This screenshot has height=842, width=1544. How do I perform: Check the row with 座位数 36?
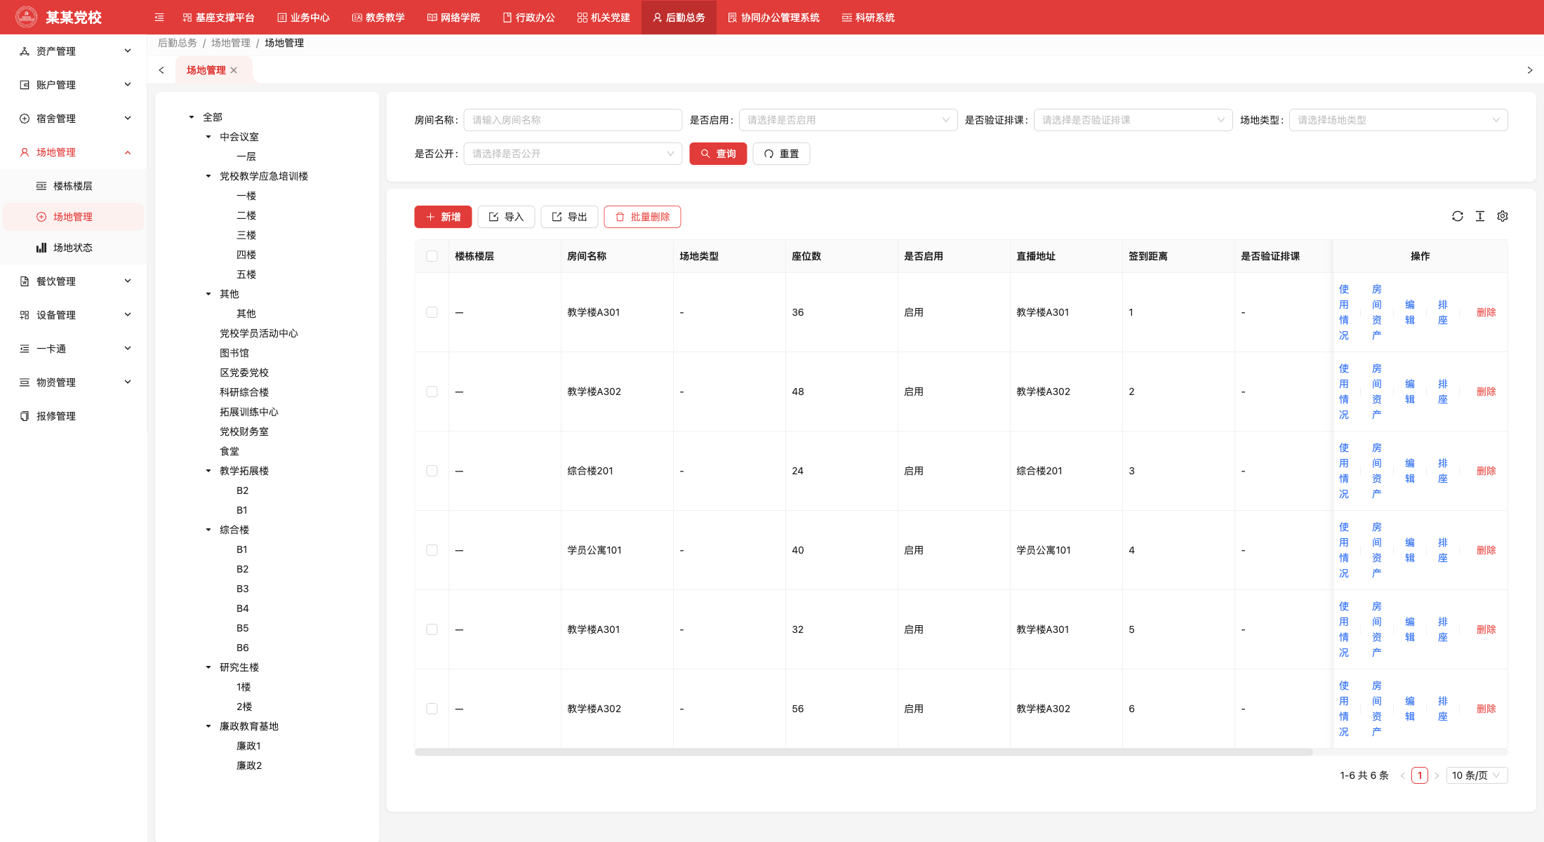(432, 312)
